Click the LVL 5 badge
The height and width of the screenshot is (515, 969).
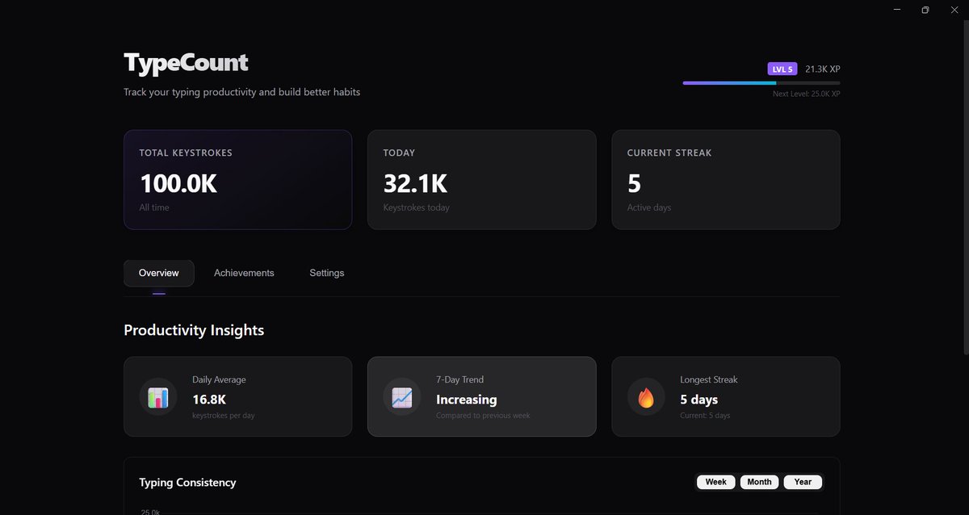(782, 69)
